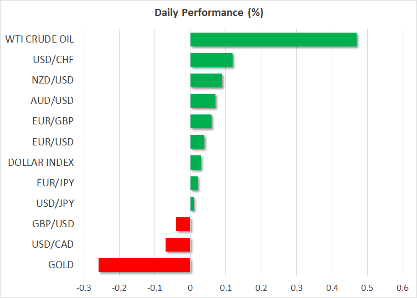Screen dimensions: 417x298
Task: Select the EUR/GBP green bar
Action: pyautogui.click(x=200, y=122)
